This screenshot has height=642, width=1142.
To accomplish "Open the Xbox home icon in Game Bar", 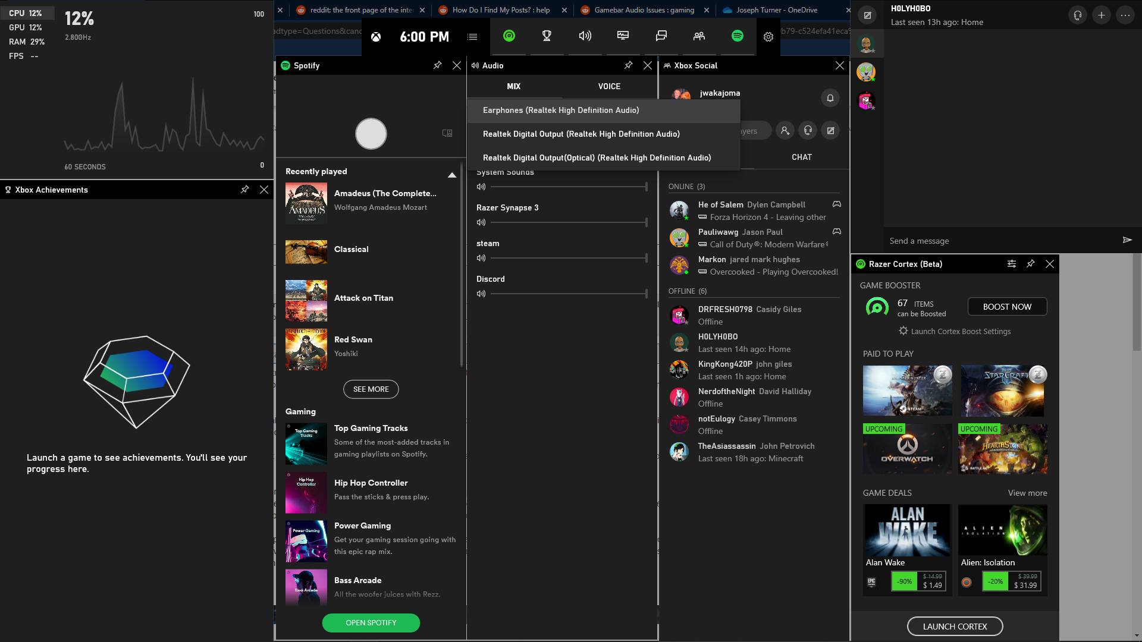I will click(376, 37).
